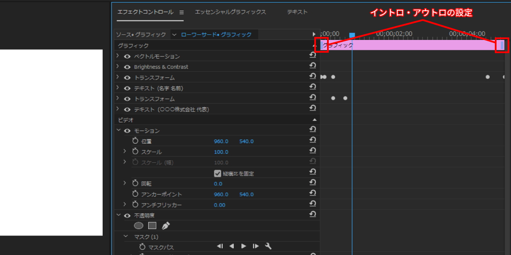Expand the テキスト (名字 名前) layer

point(118,88)
